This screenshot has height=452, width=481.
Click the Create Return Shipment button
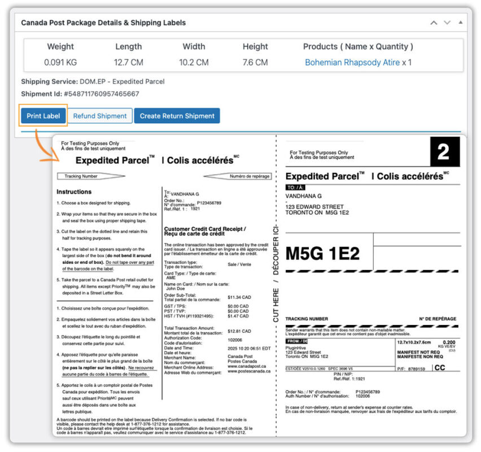coord(177,116)
